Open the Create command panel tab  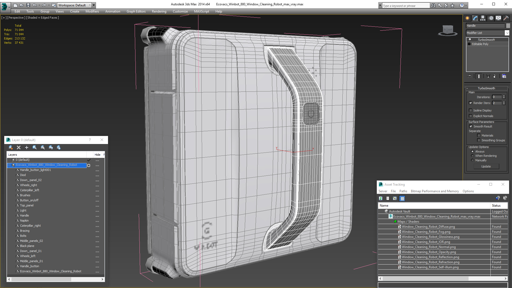[467, 18]
